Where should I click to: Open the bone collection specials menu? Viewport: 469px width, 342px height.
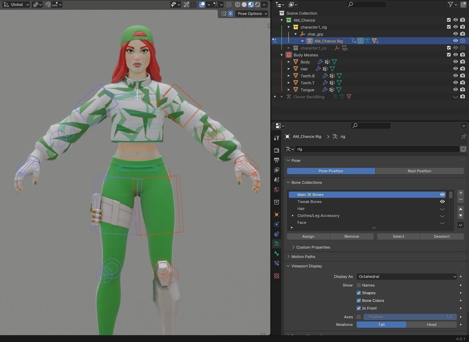pos(461,225)
